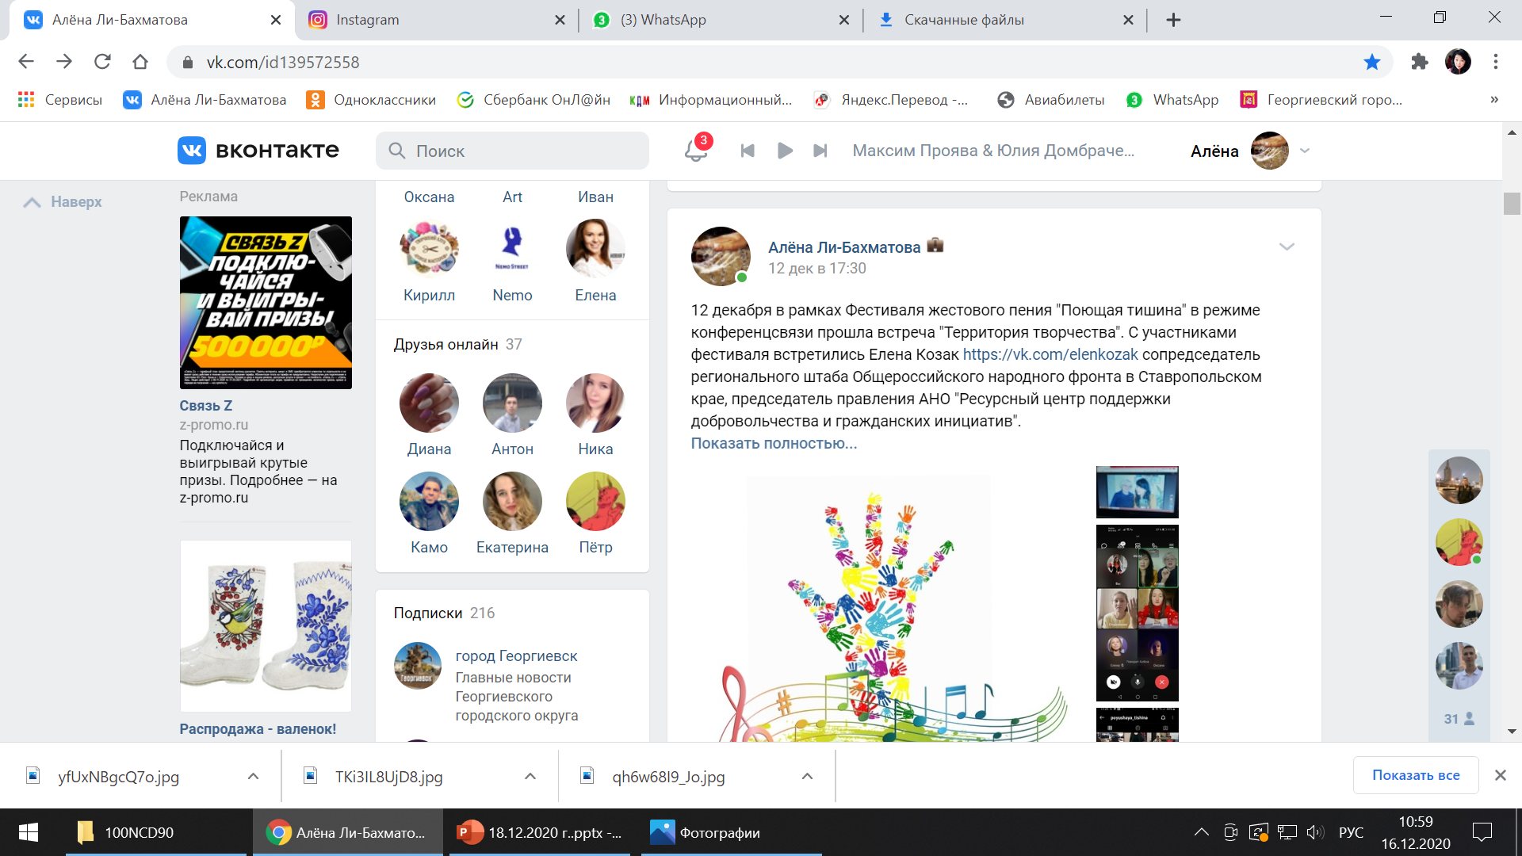
Task: Expand the post actions chevron
Action: coord(1287,247)
